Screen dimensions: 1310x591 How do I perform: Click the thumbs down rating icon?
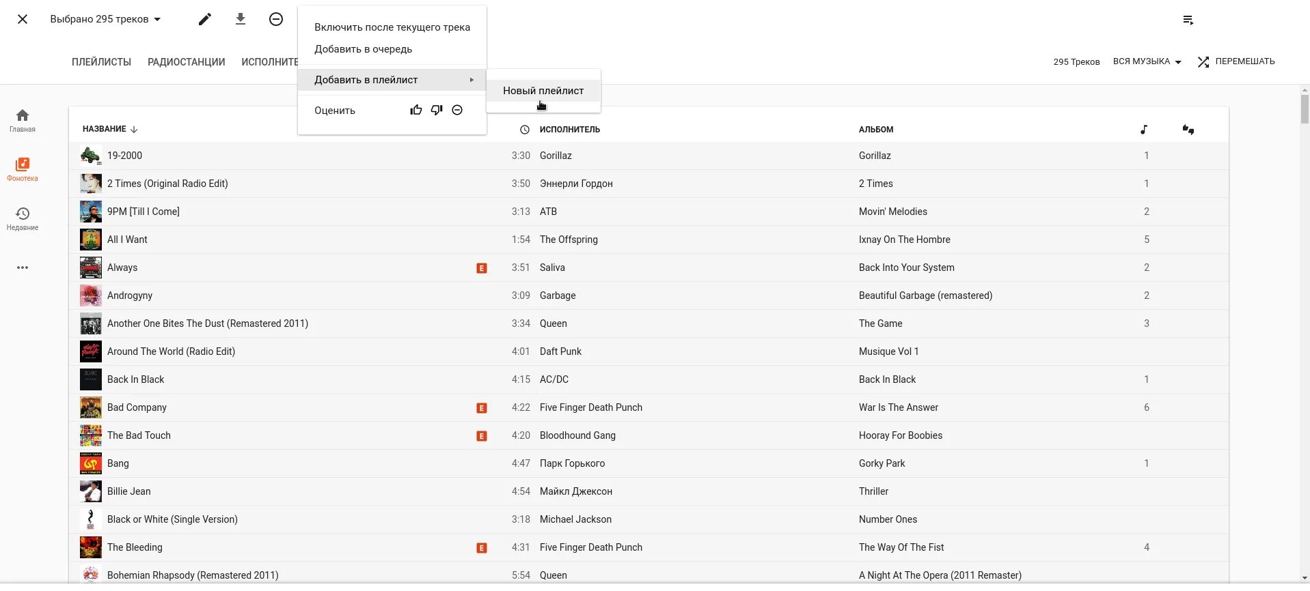(437, 110)
